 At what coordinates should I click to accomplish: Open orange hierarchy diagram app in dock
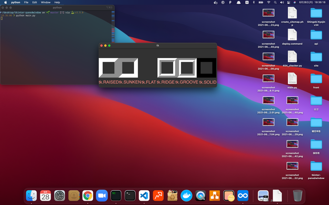pos(215,195)
